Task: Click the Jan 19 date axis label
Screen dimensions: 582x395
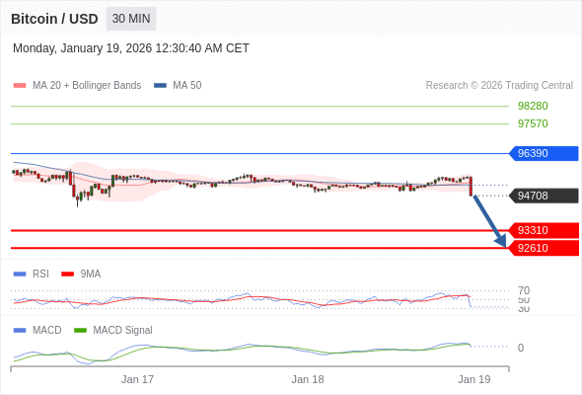Action: tap(474, 379)
